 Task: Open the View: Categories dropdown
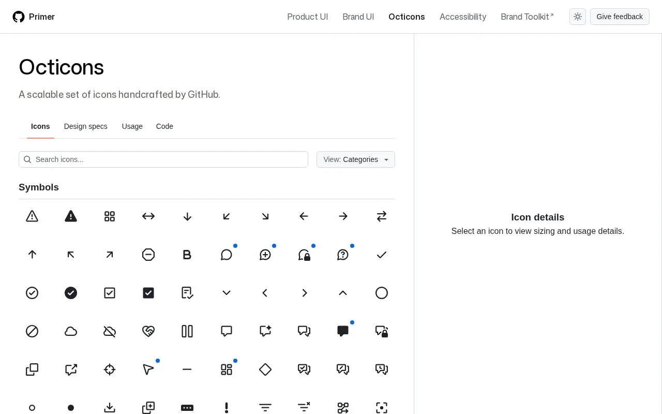point(356,159)
